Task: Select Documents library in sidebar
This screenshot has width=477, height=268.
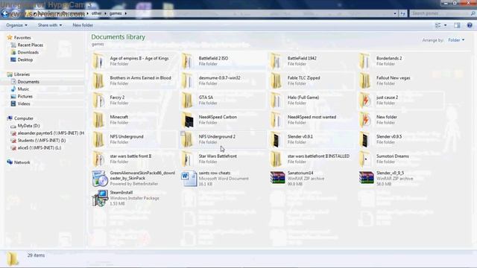Action: coord(28,82)
